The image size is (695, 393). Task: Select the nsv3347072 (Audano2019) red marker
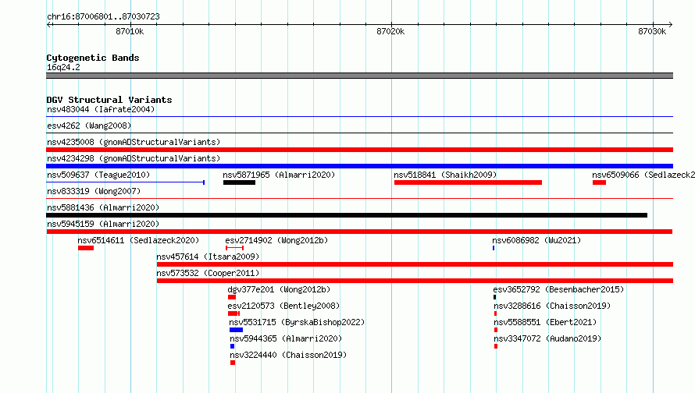click(496, 346)
